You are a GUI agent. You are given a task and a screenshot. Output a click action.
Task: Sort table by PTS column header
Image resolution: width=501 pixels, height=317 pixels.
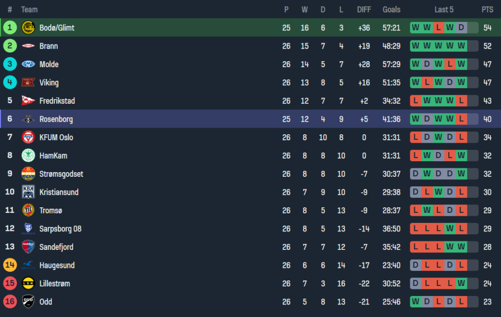click(487, 10)
